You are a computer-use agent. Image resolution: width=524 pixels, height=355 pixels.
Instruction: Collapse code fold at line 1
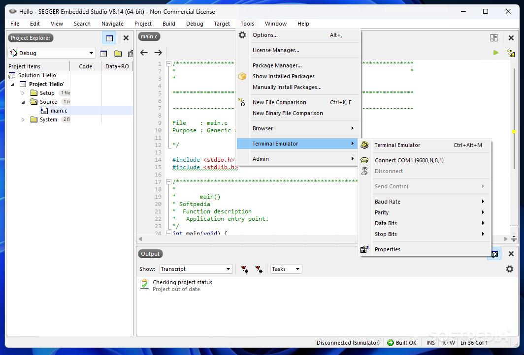pos(168,63)
